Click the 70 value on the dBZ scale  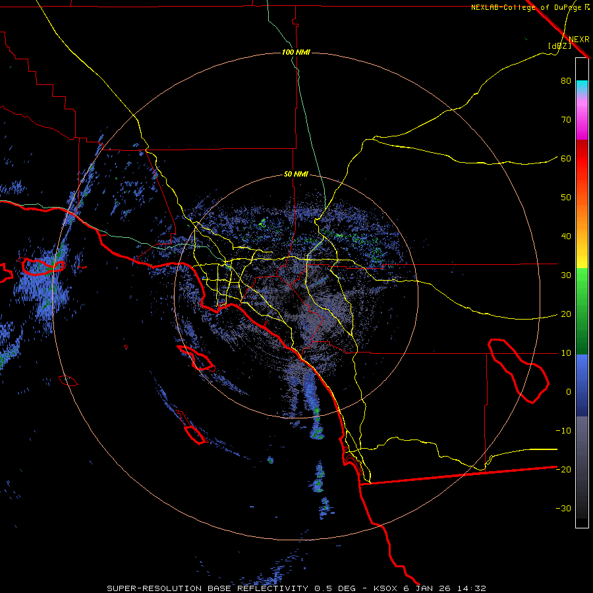coord(566,120)
